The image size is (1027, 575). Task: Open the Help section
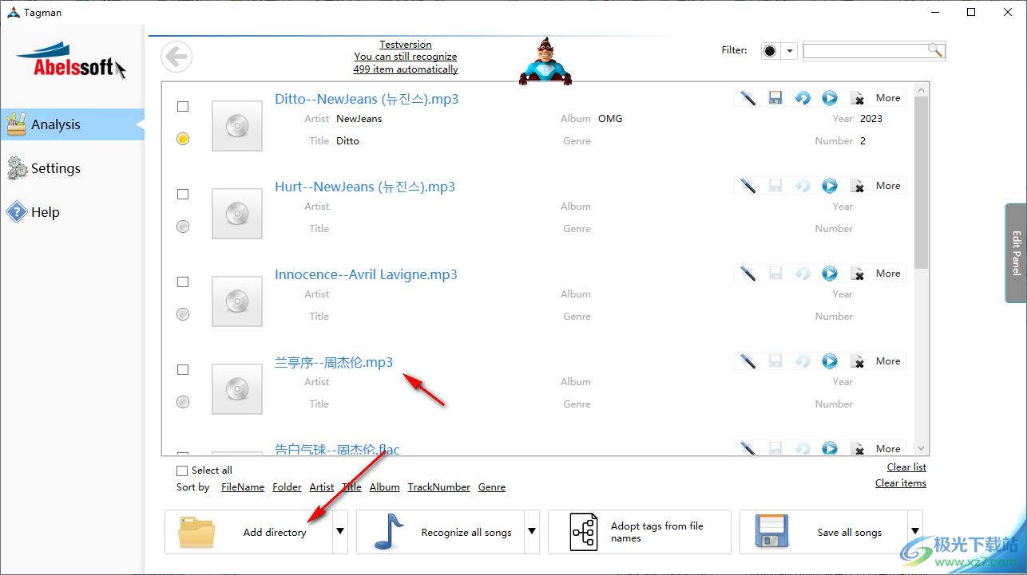(x=44, y=211)
